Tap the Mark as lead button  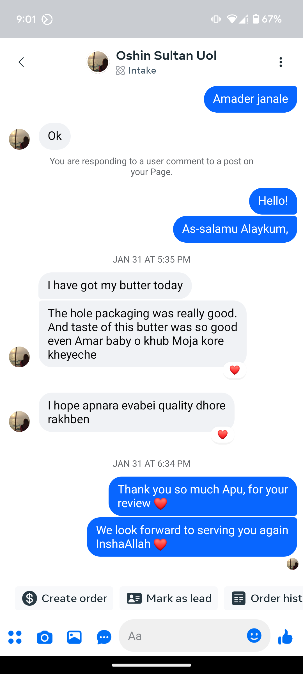[x=169, y=598]
